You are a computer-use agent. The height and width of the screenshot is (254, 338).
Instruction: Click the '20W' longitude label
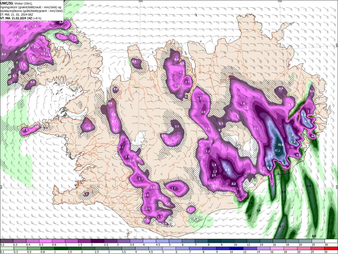[140, 1]
